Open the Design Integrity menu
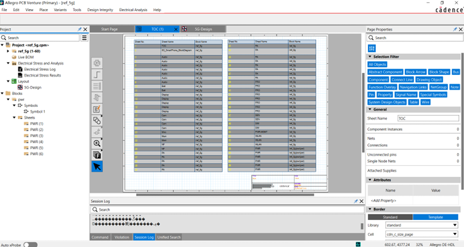This screenshot has height=247, width=464. click(100, 10)
